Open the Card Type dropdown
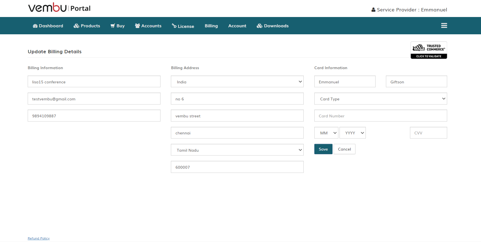 [381, 99]
